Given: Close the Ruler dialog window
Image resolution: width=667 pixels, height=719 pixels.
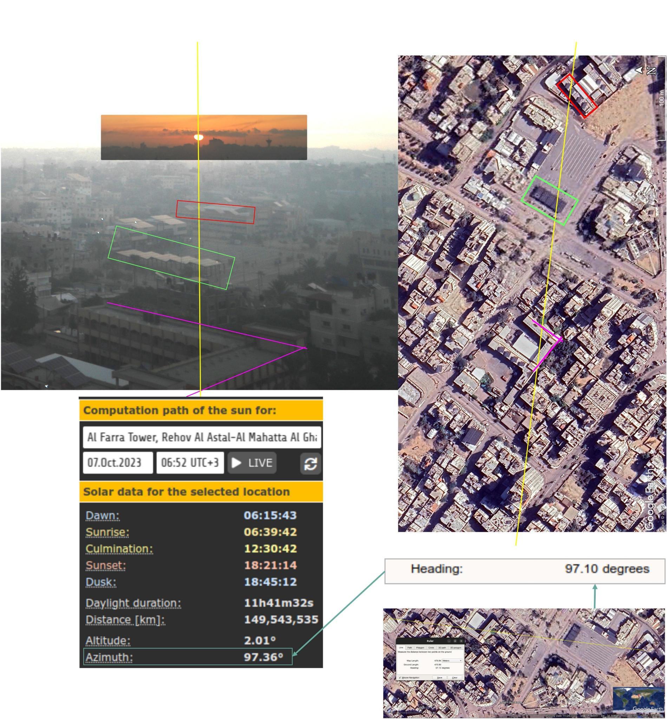Looking at the screenshot, I should click(462, 641).
